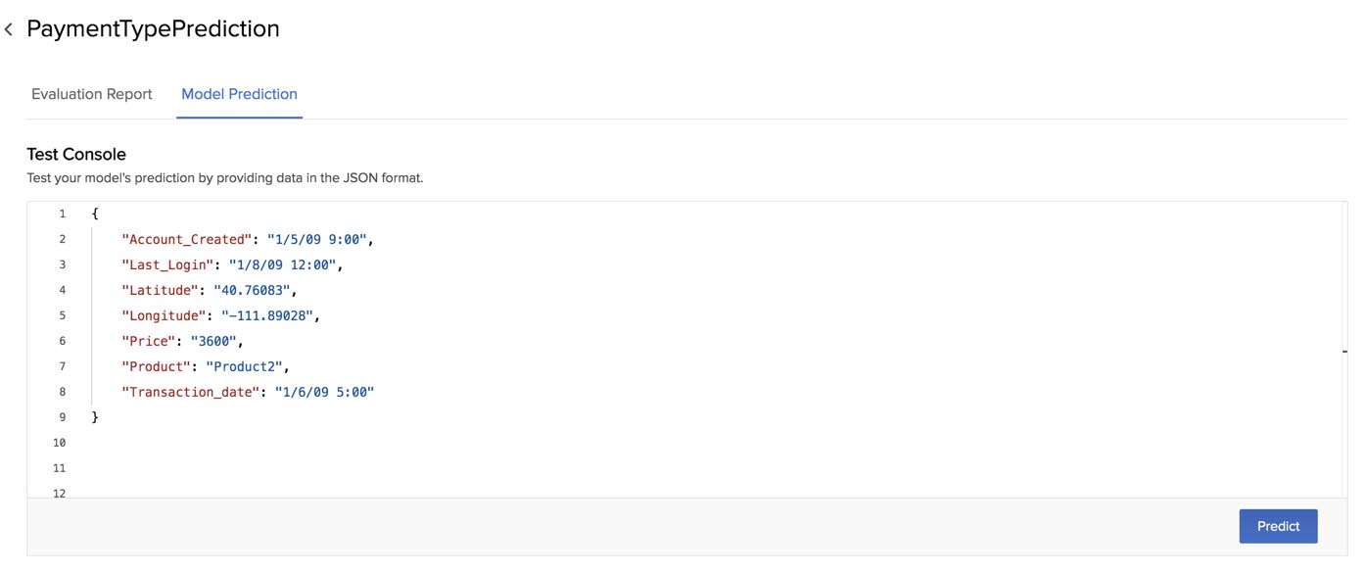Viewport: 1366px width, 574px height.
Task: Go back using the left chevron icon
Action: point(9,30)
